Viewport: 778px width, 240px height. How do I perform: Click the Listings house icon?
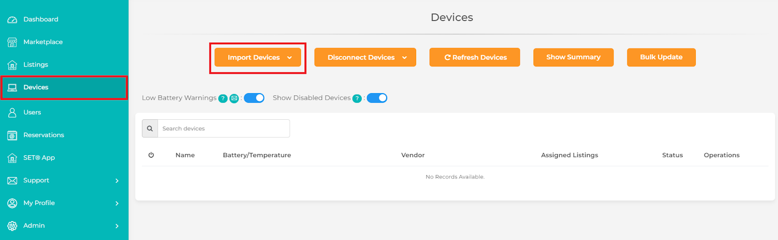click(12, 65)
